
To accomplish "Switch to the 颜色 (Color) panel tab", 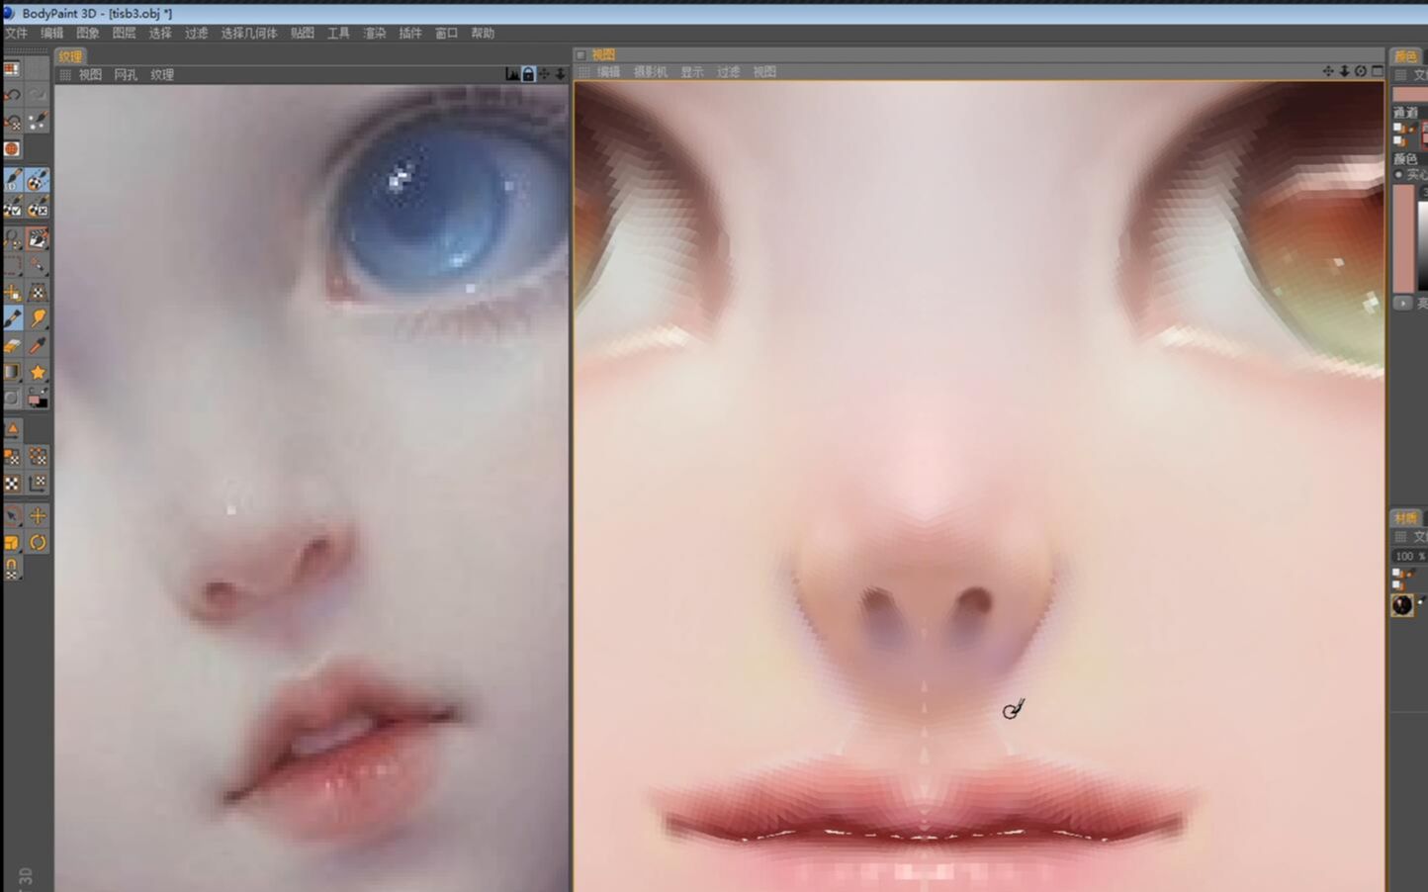I will point(1405,56).
